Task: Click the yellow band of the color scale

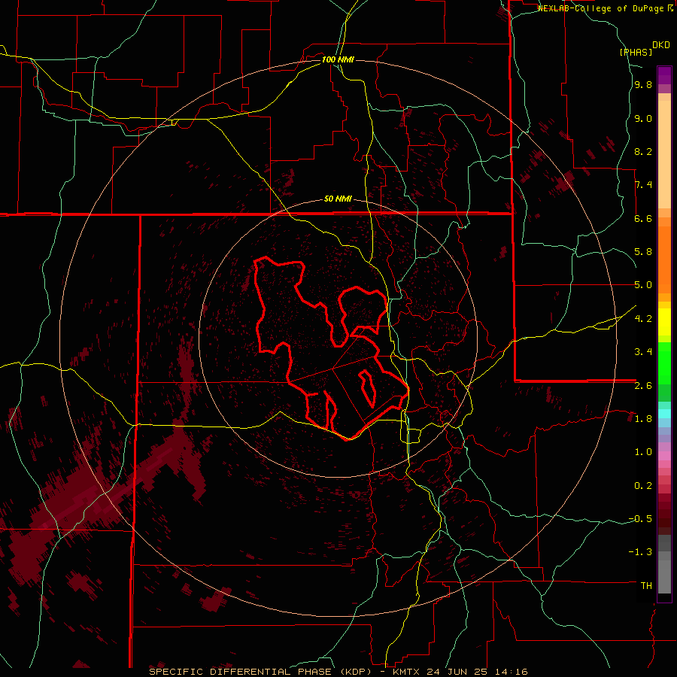Action: click(664, 322)
